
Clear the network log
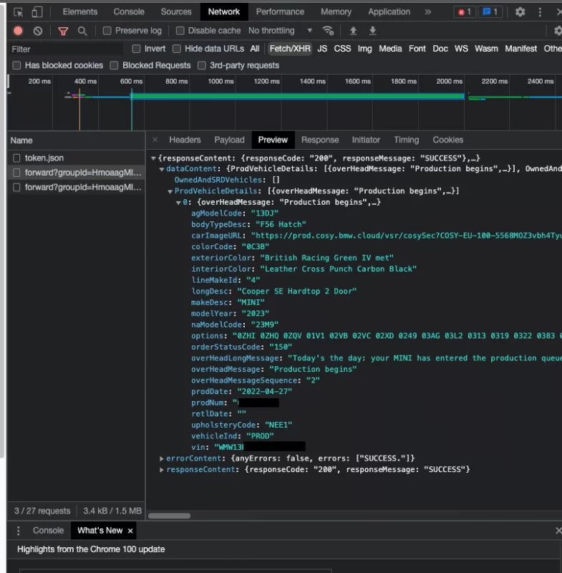tap(38, 31)
